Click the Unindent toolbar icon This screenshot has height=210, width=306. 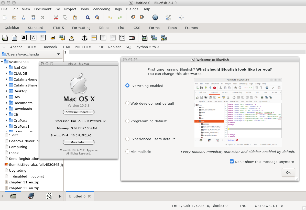(133, 18)
